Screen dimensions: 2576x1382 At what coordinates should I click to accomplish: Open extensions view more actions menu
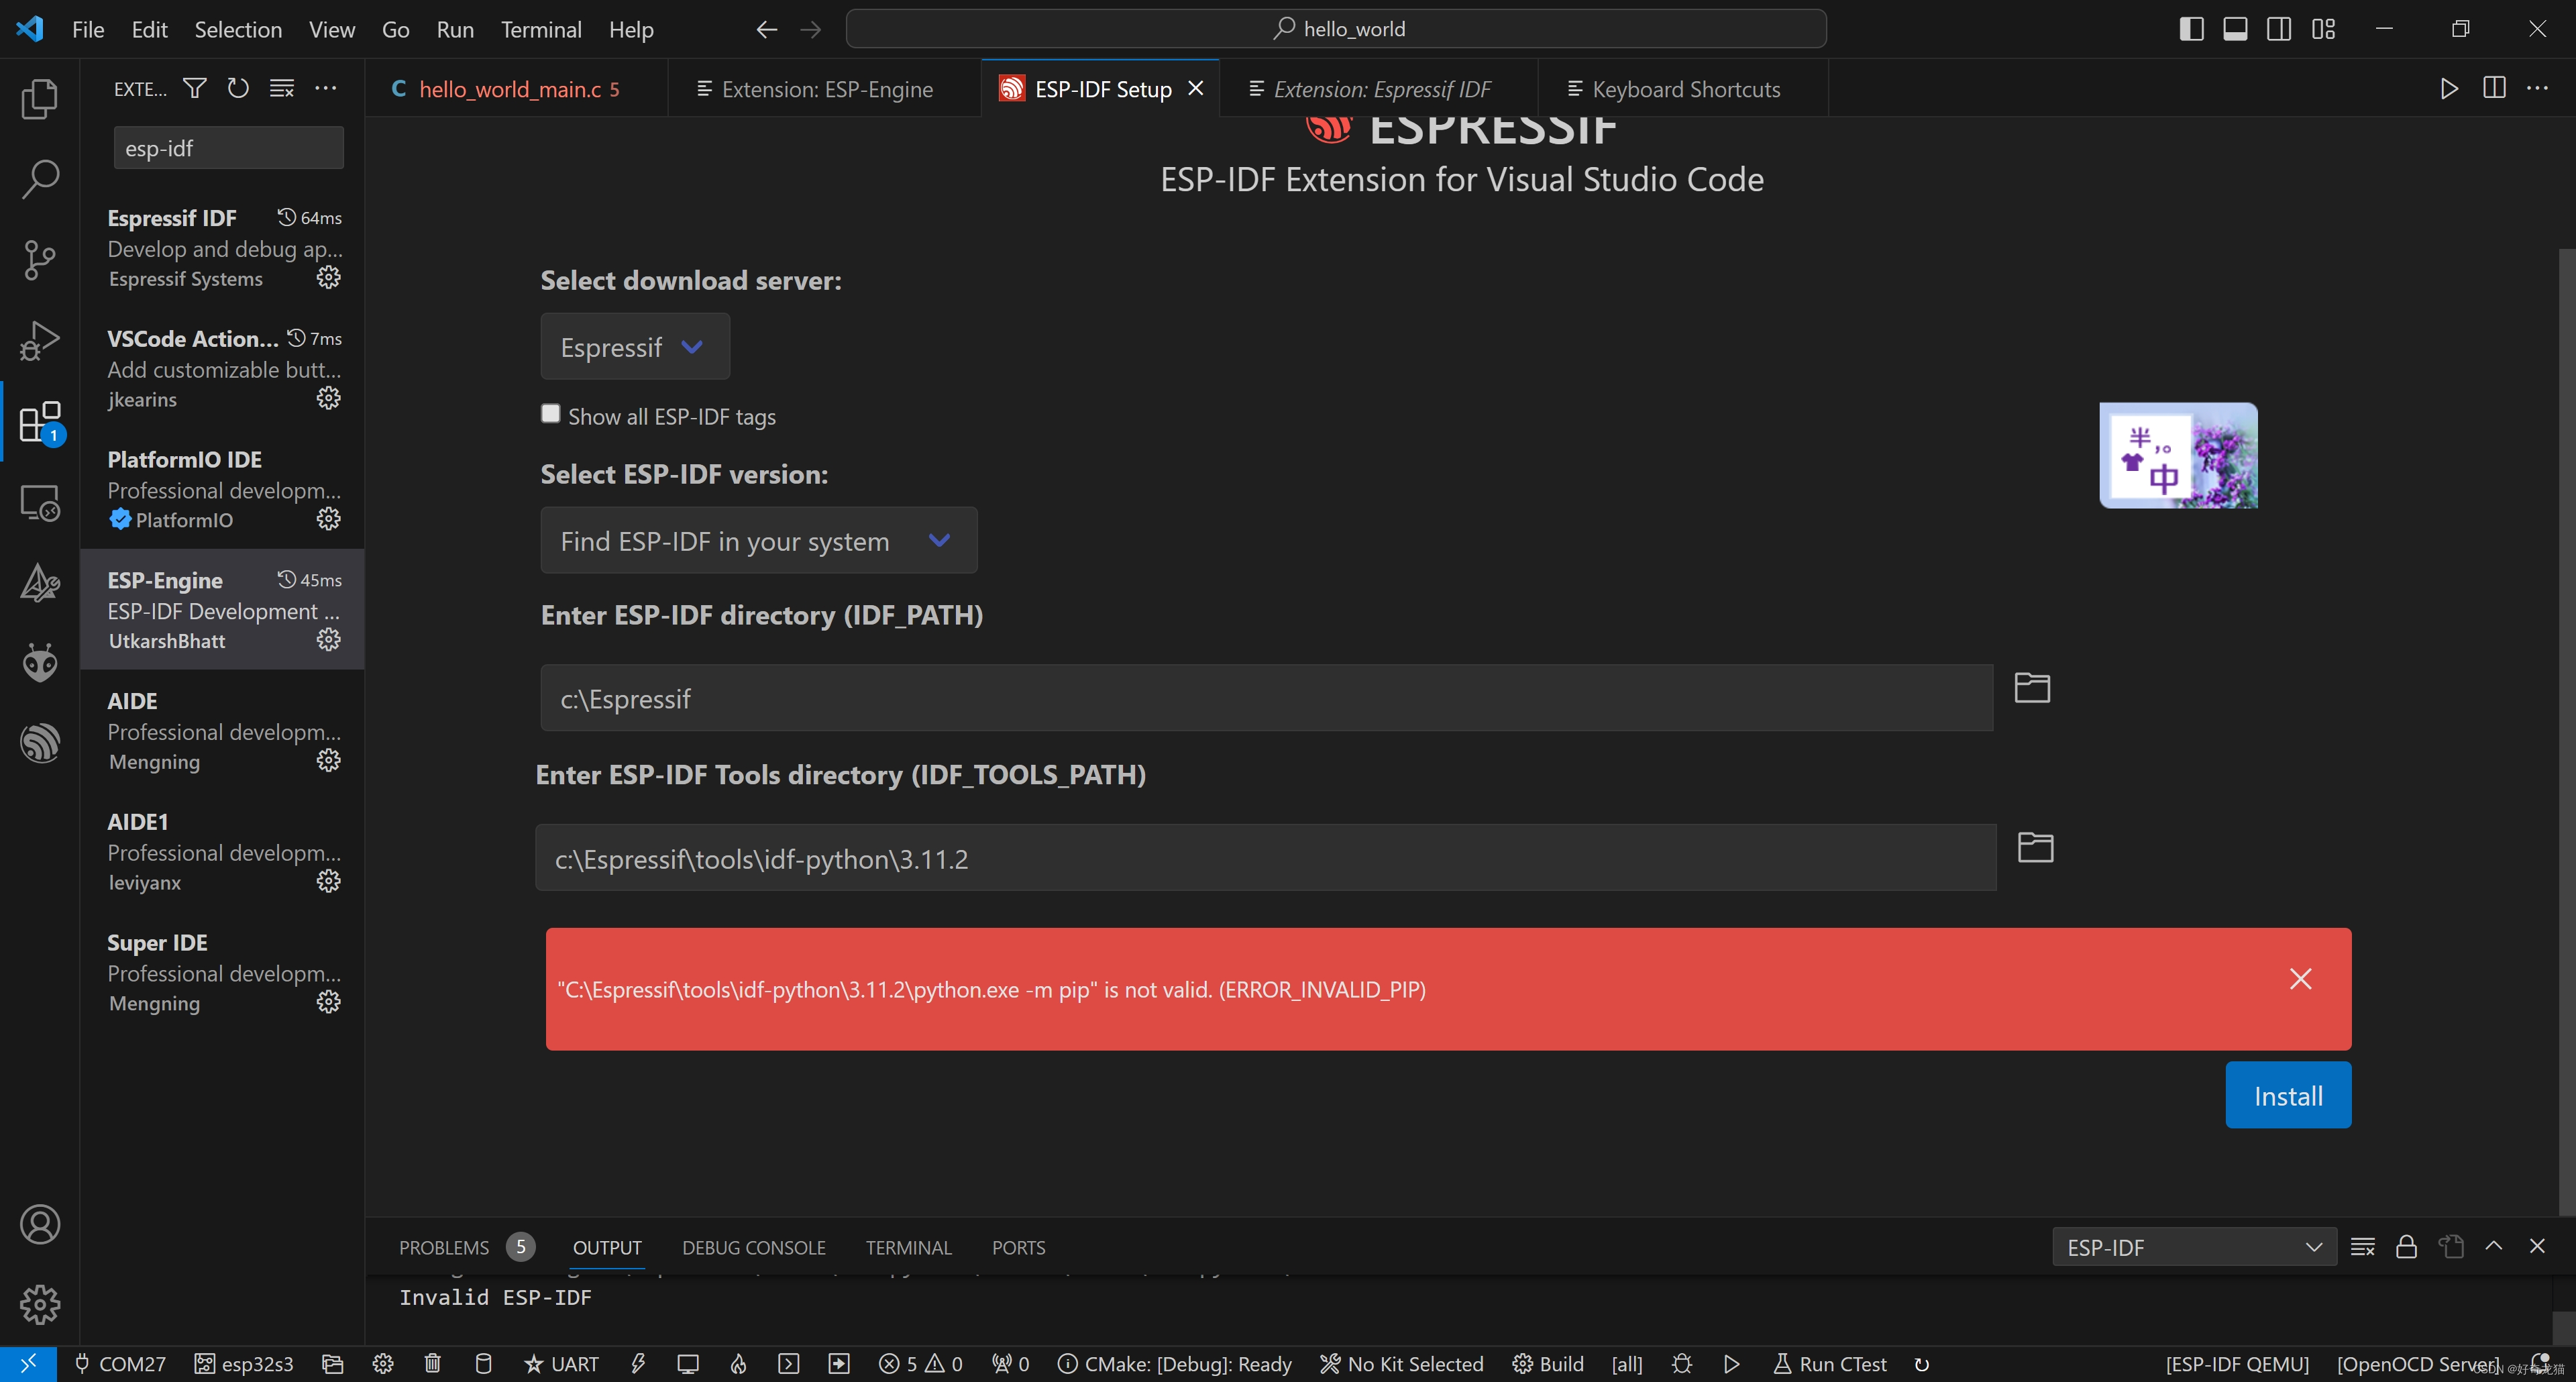click(326, 89)
